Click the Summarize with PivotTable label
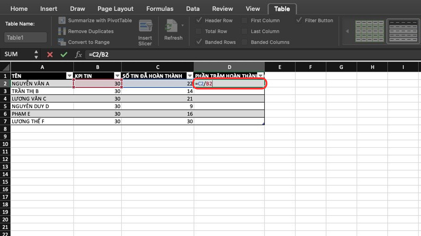The height and width of the screenshot is (236, 421). coord(100,20)
